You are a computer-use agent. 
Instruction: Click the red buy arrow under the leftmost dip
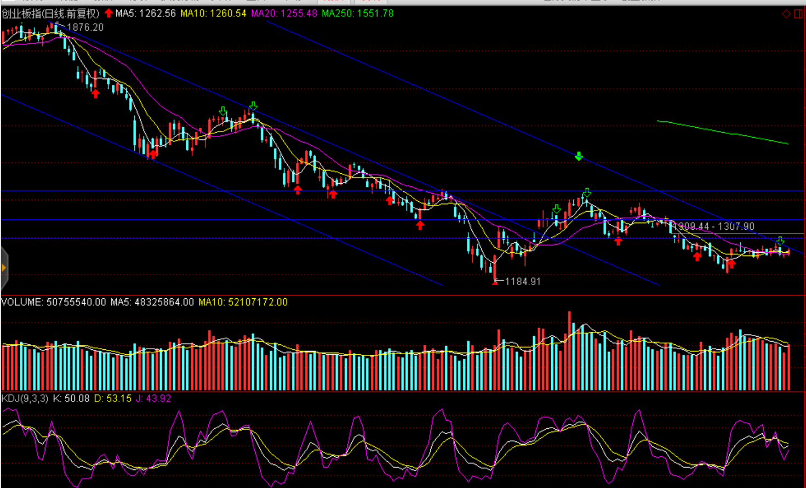(96, 93)
